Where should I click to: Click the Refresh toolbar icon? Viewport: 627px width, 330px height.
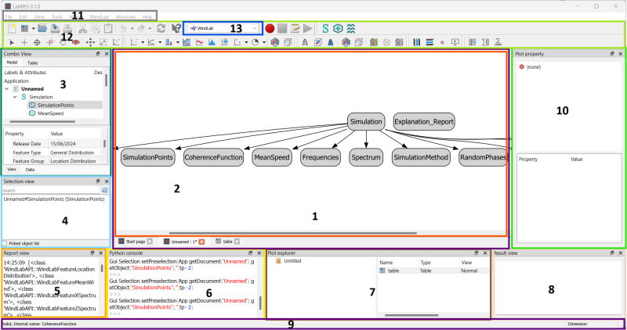point(161,28)
